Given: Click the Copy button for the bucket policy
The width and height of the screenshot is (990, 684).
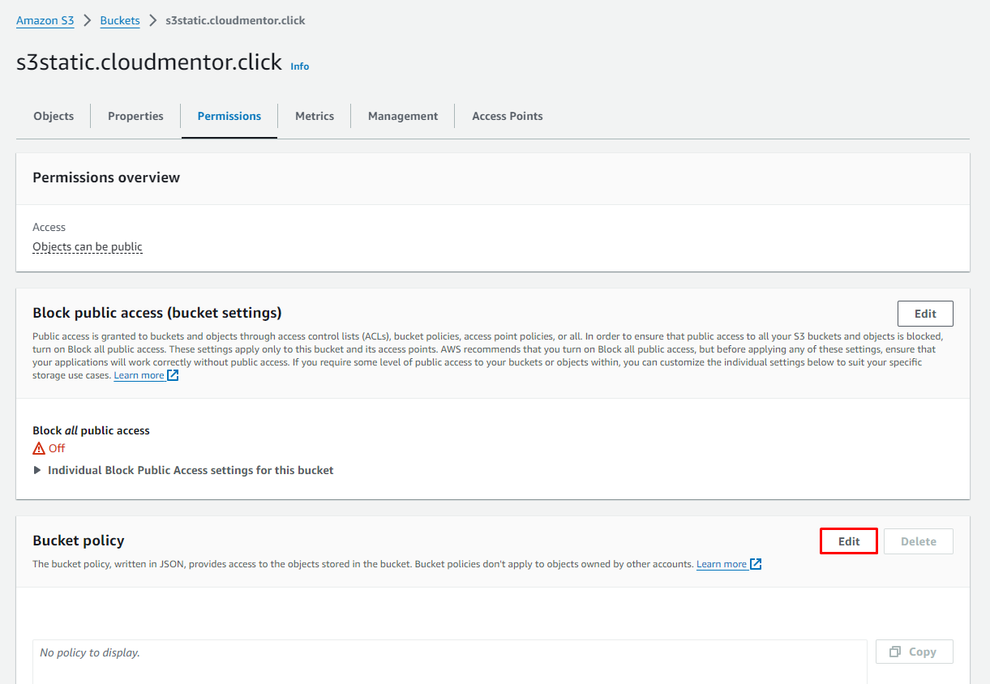Looking at the screenshot, I should point(914,652).
